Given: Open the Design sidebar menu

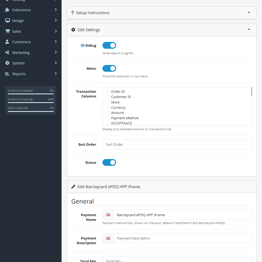Looking at the screenshot, I should (31, 20).
